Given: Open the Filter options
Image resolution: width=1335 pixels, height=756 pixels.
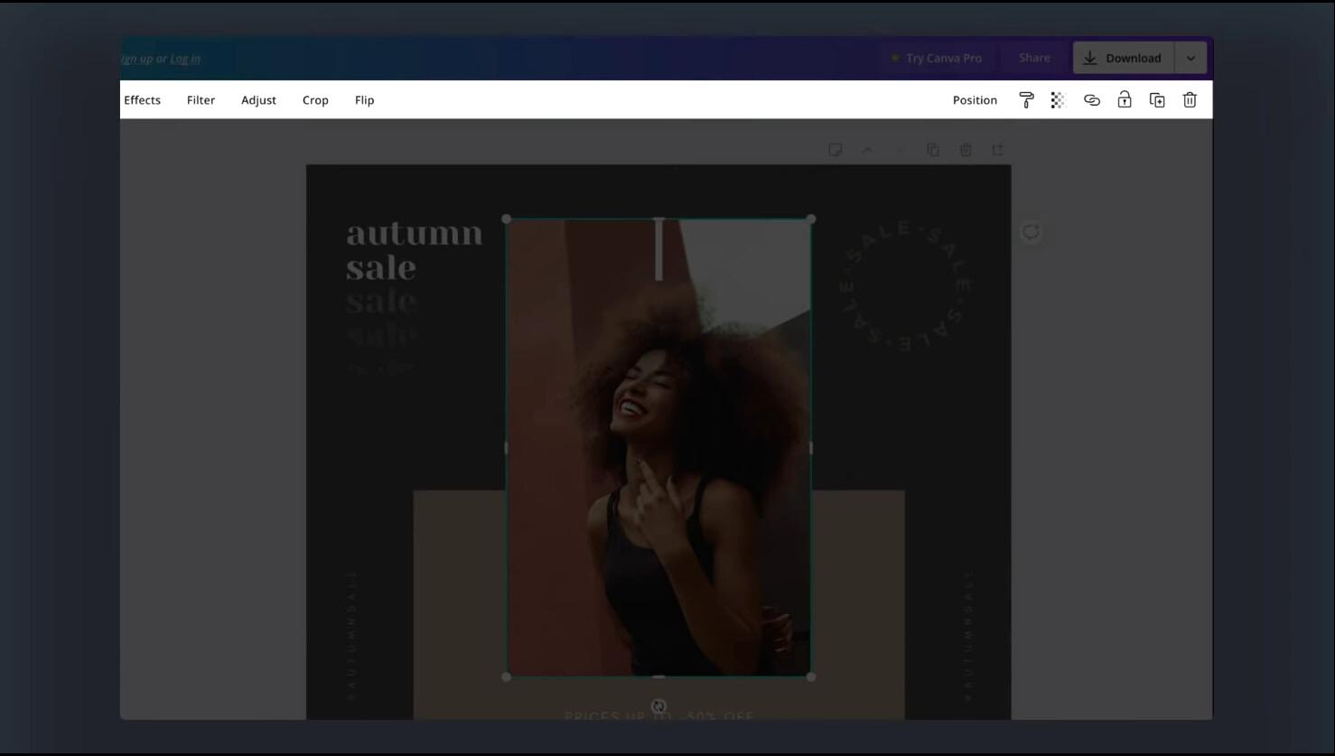Looking at the screenshot, I should (x=201, y=100).
